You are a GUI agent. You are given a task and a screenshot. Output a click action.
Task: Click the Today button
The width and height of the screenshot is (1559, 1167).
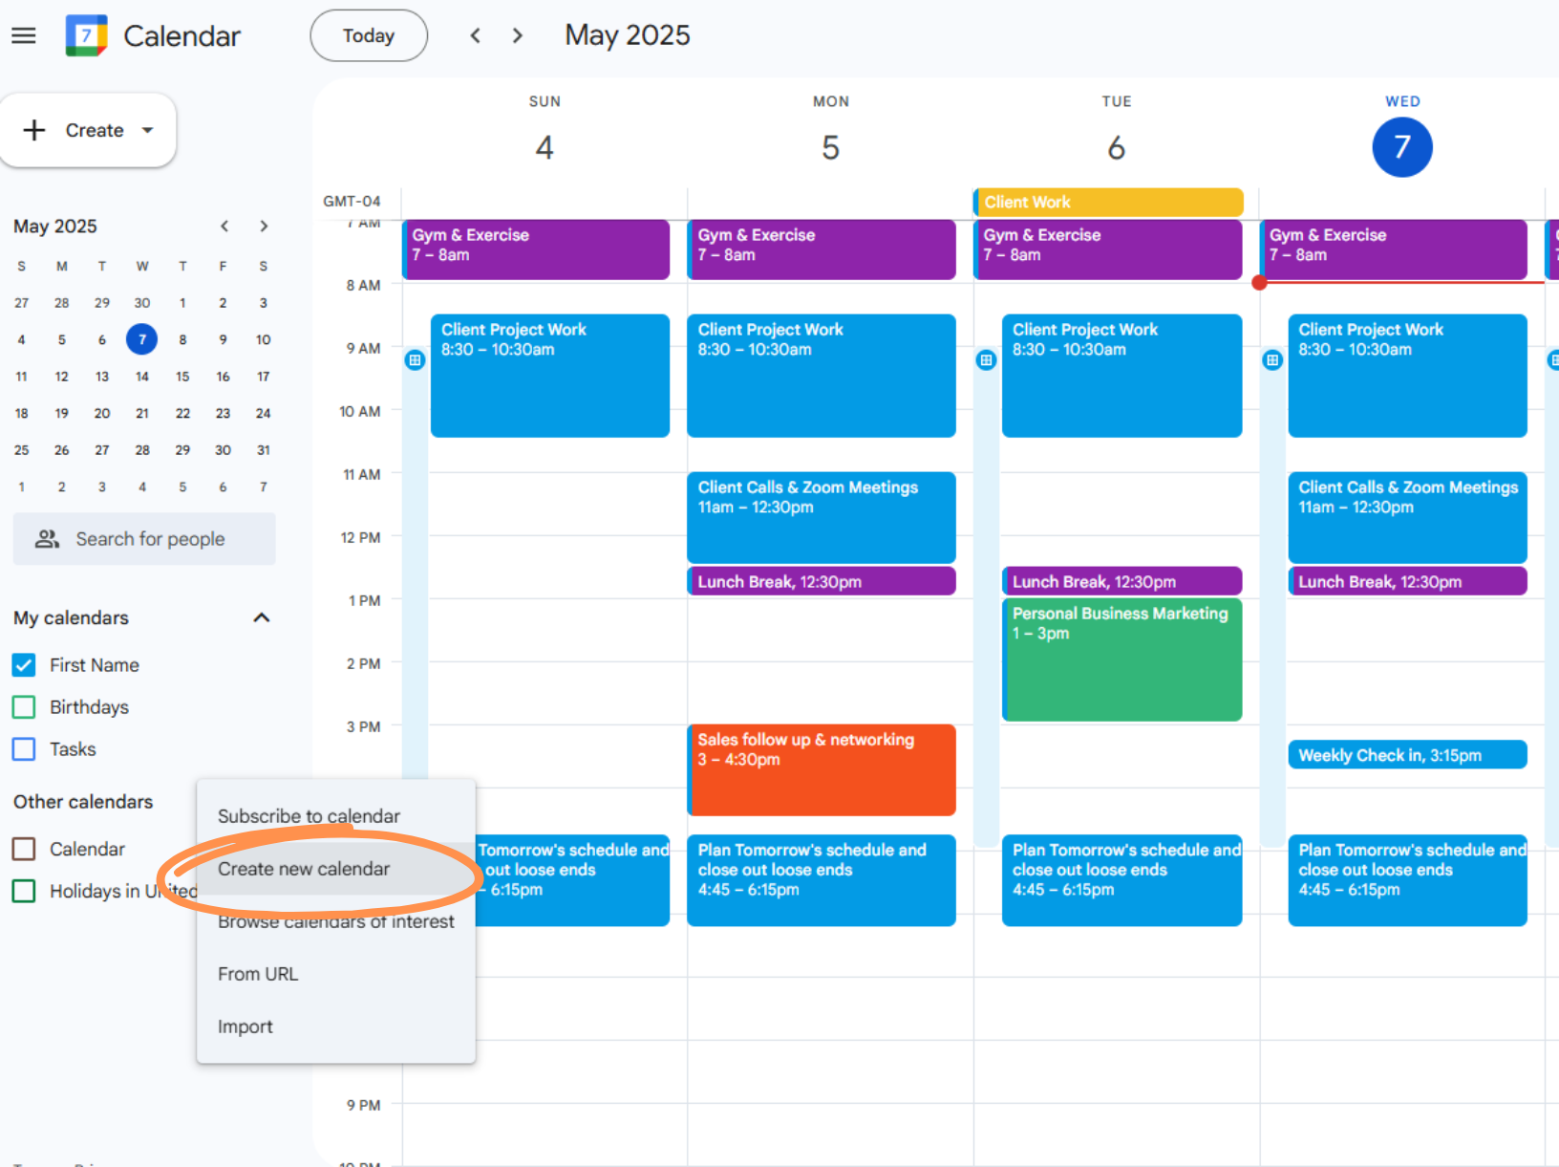pyautogui.click(x=368, y=34)
